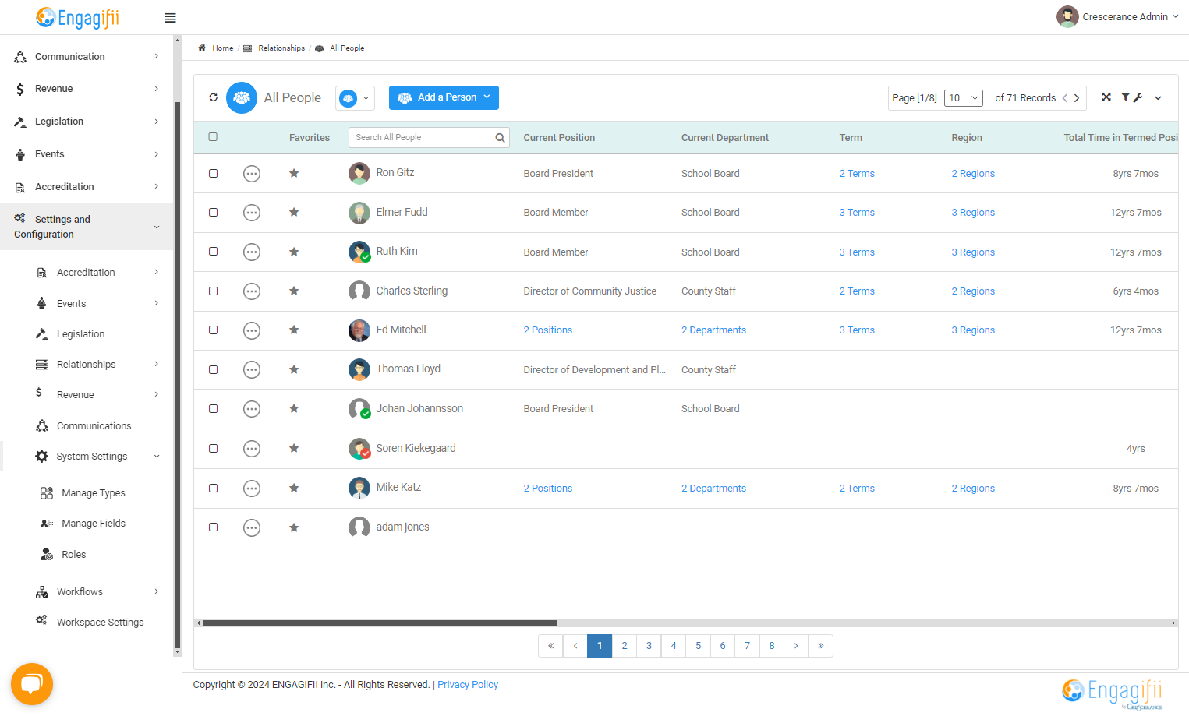This screenshot has height=716, width=1189.
Task: Mark Elmer Fudd as favorite
Action: (294, 212)
